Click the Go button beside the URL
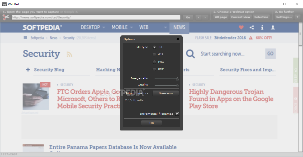This screenshot has width=303, height=157. (x=188, y=17)
